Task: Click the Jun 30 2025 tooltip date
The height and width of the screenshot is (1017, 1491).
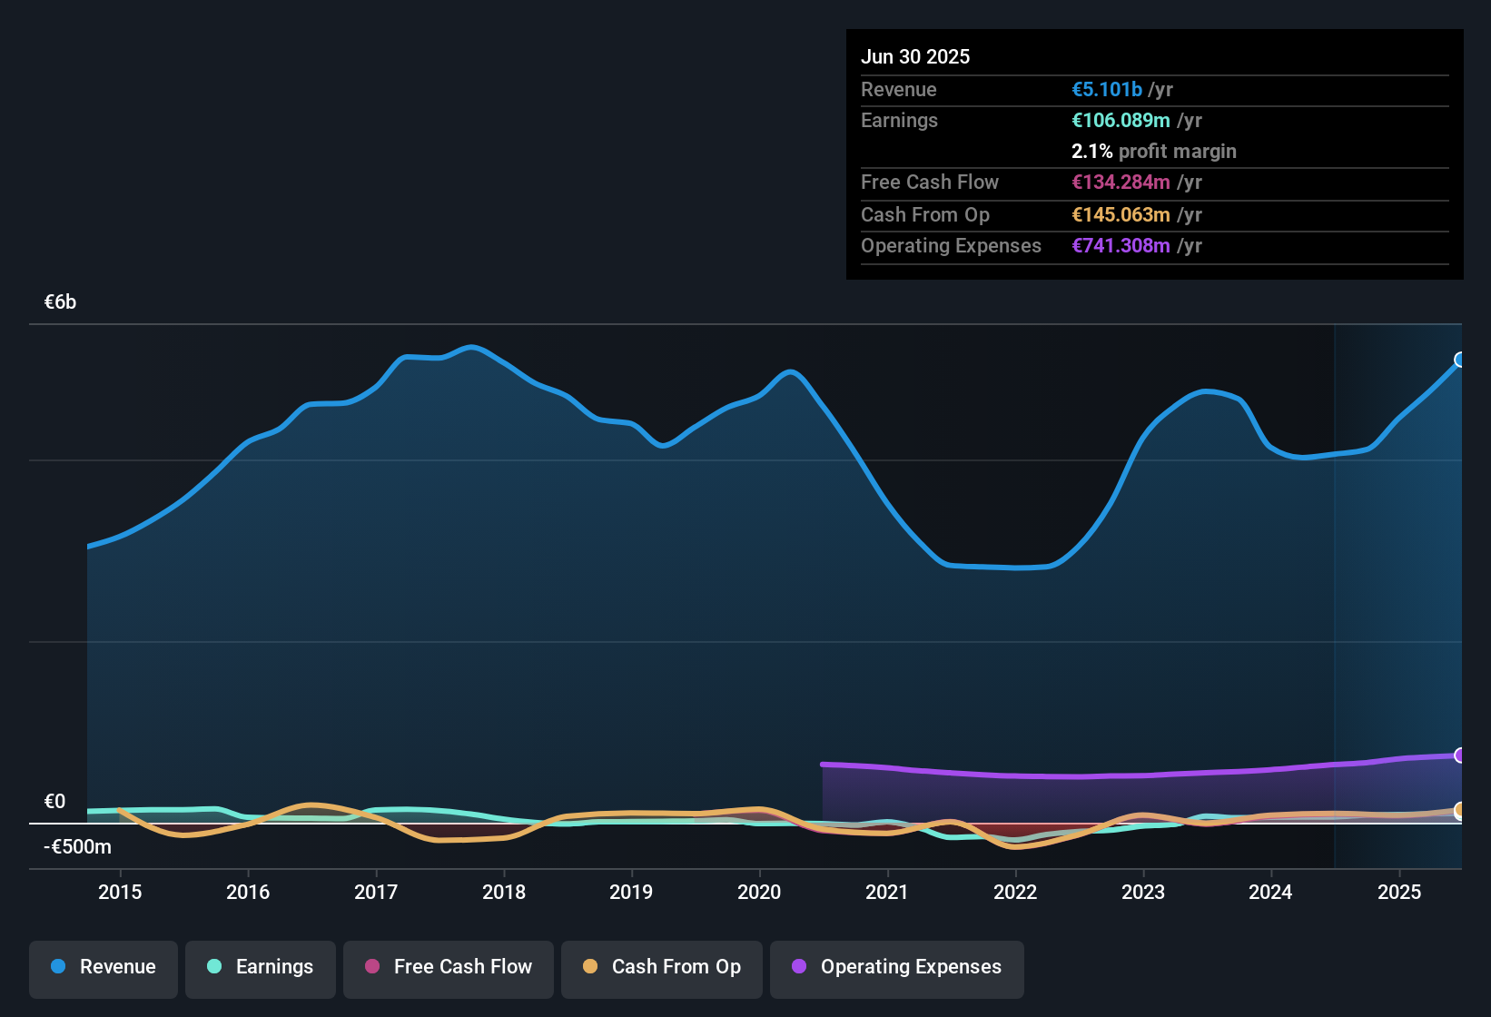Action: [915, 56]
